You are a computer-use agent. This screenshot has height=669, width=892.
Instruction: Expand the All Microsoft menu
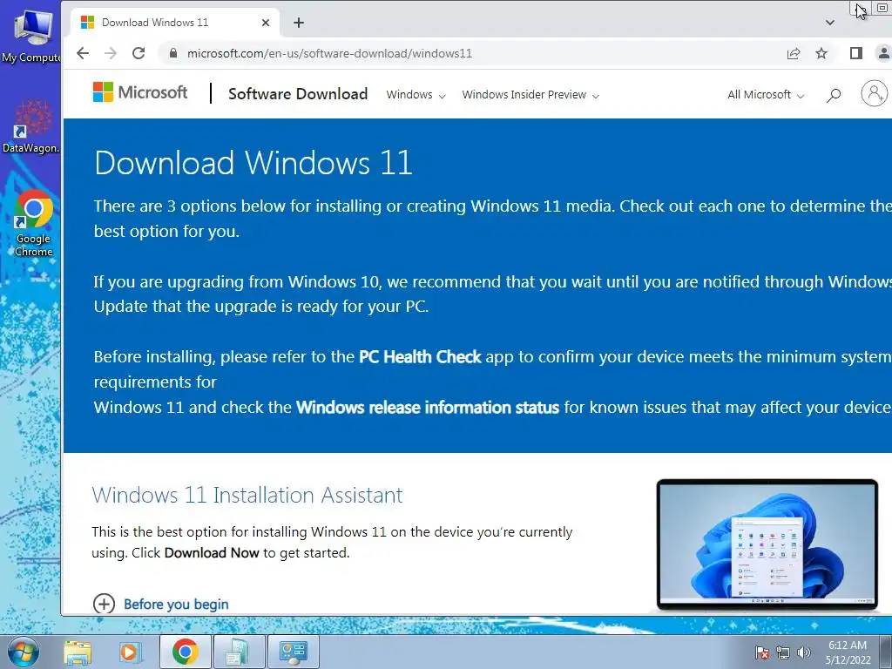[766, 95]
